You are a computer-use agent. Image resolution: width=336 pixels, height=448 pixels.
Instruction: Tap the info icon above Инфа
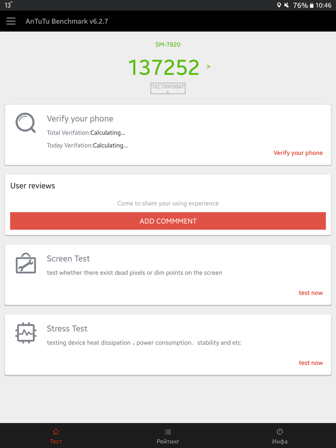pyautogui.click(x=280, y=432)
